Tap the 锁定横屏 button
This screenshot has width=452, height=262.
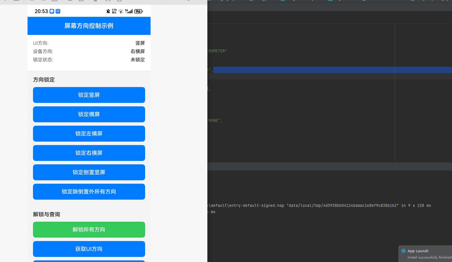pos(89,114)
